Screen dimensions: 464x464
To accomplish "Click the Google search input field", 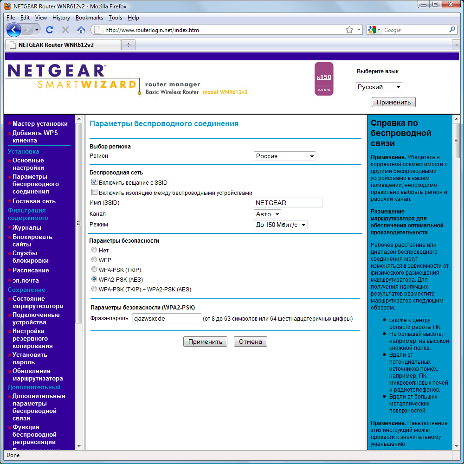I will [415, 30].
